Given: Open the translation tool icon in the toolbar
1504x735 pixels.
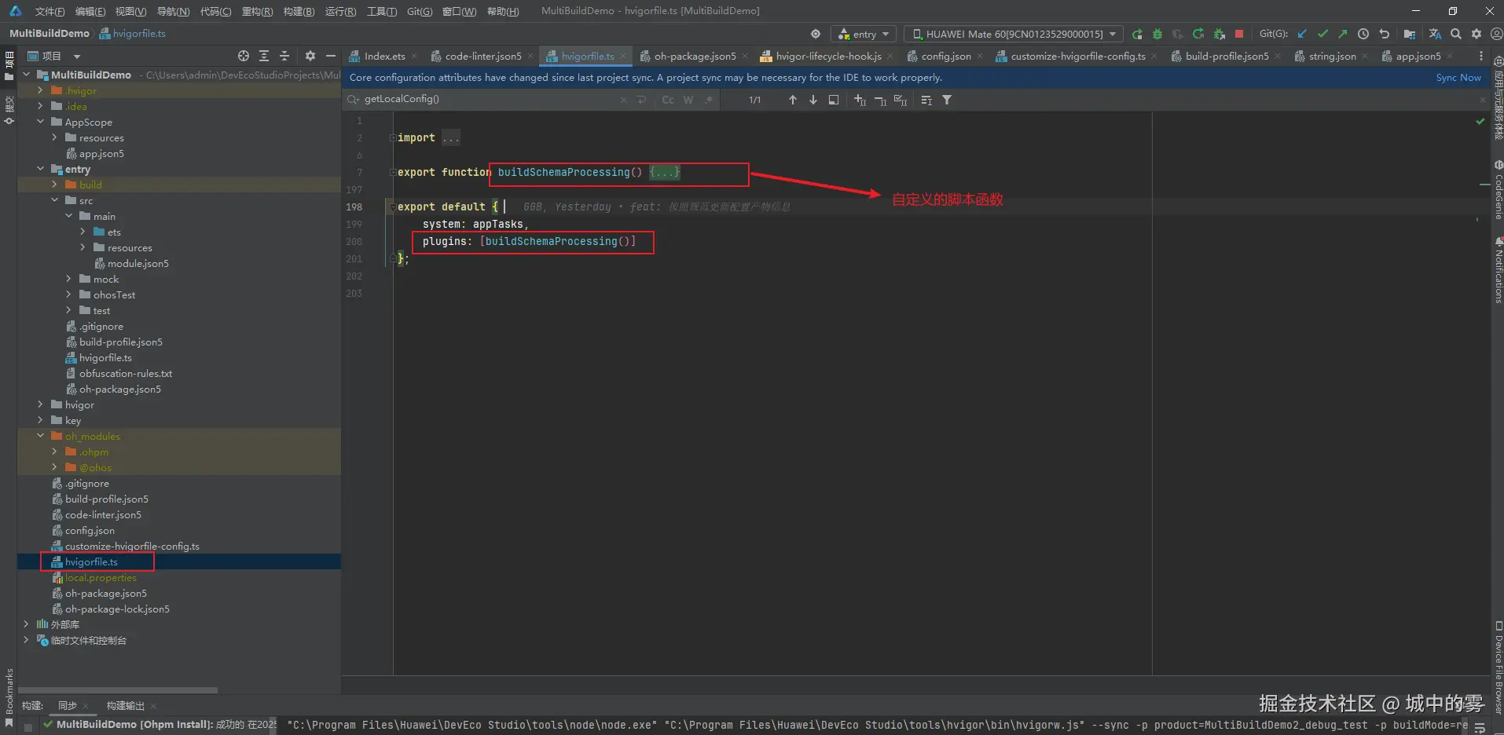Looking at the screenshot, I should point(1435,34).
